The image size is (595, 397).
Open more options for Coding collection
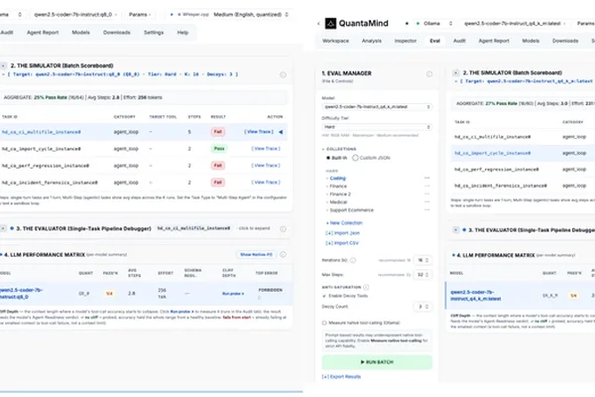click(x=426, y=179)
